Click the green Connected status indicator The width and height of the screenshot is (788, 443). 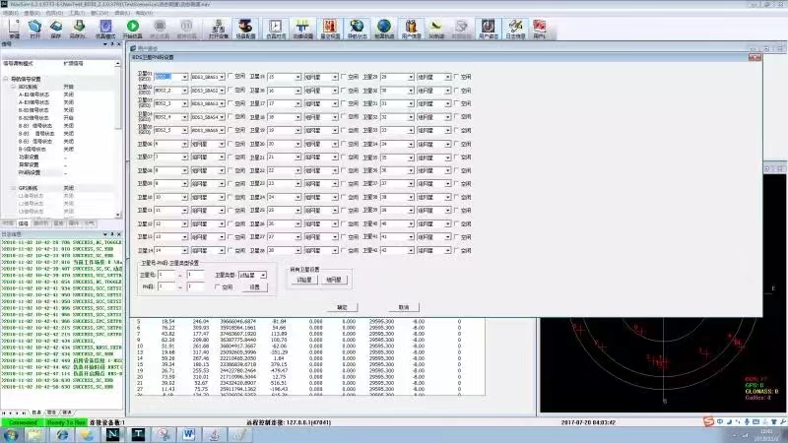tap(23, 422)
